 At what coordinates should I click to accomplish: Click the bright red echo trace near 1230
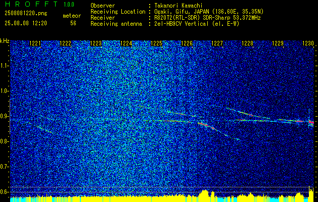pyautogui.click(x=311, y=122)
